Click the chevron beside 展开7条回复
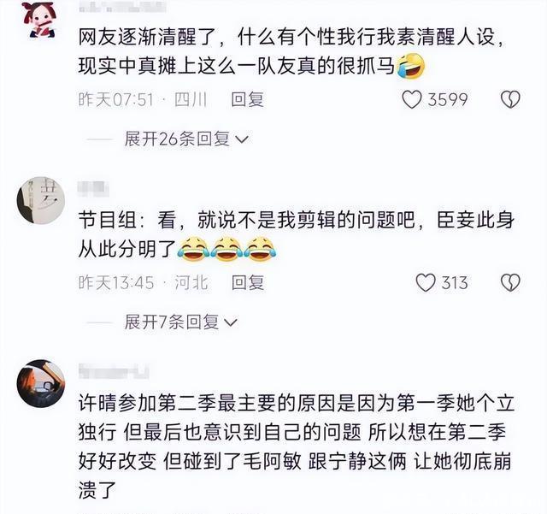547x514 pixels. [x=231, y=322]
